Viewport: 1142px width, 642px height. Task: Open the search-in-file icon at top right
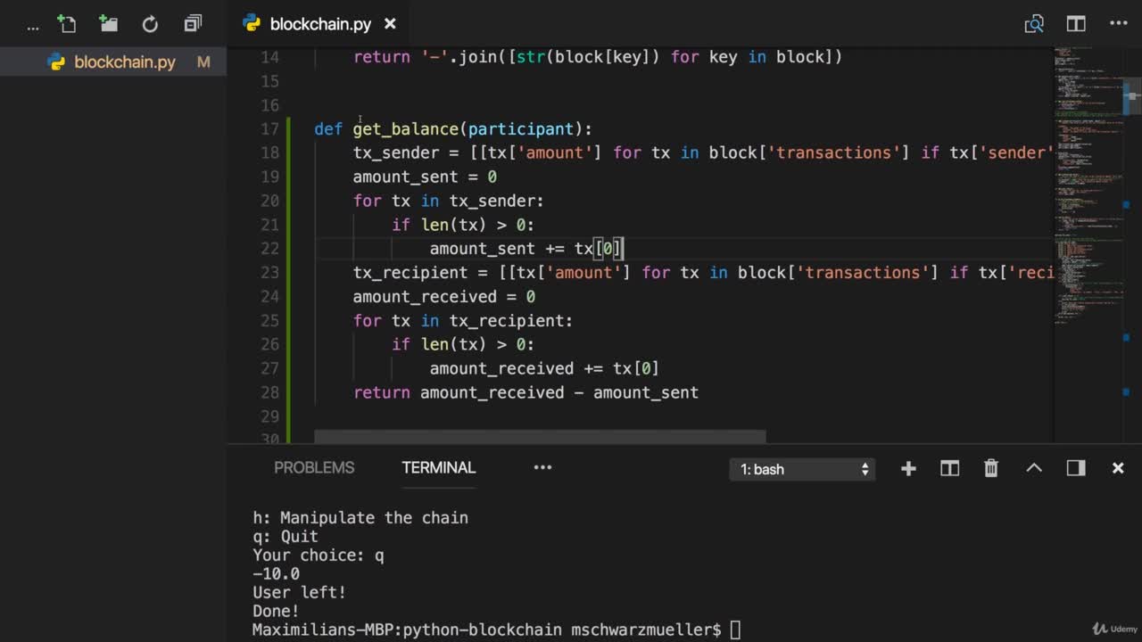click(1034, 24)
